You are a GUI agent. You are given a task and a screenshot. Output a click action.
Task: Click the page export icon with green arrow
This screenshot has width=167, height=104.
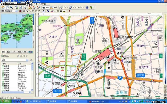[x=16, y=8]
